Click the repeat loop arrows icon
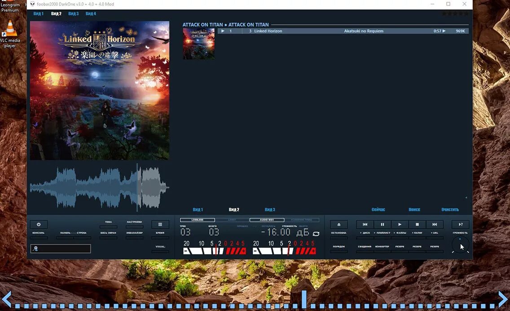Screen dimensions: 510x311 click(x=316, y=234)
